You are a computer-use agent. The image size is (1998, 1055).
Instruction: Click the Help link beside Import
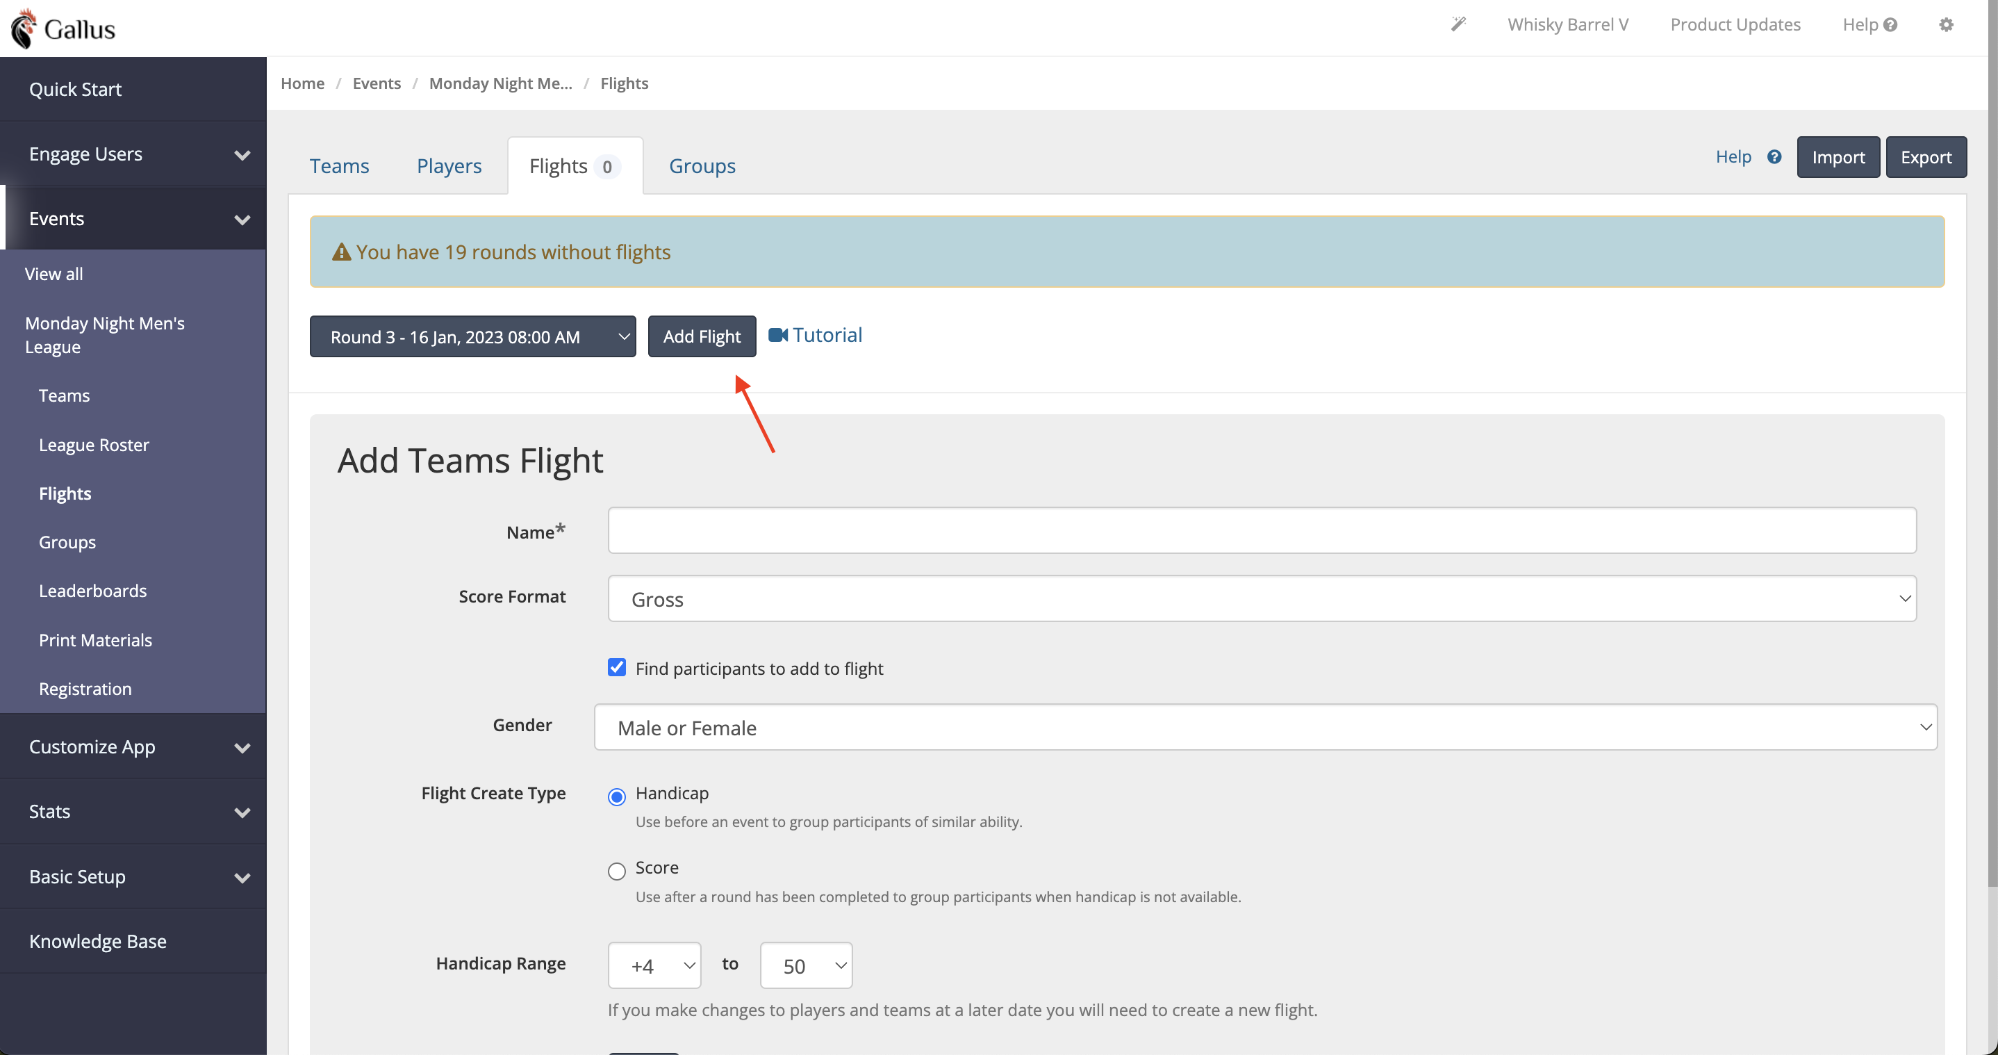1733,156
